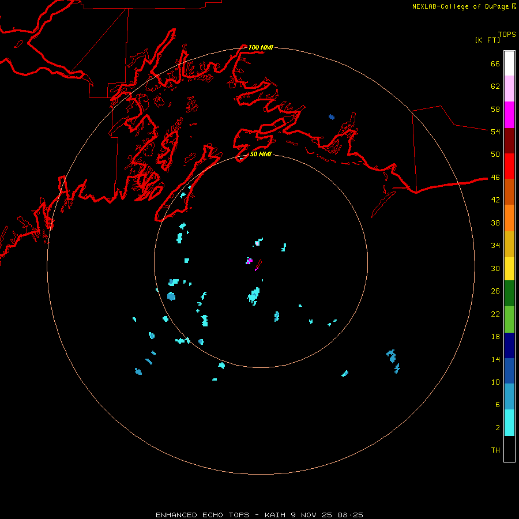Click the '54' legend value
Image resolution: width=519 pixels, height=519 pixels.
[495, 131]
